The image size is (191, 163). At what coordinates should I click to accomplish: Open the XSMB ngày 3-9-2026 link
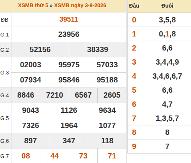[80, 5]
